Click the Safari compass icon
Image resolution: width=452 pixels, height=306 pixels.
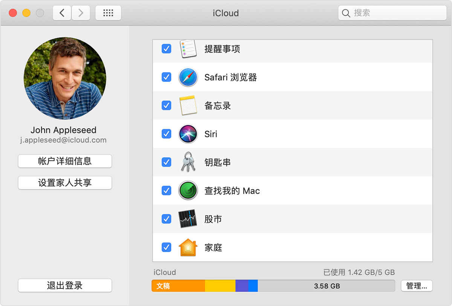click(x=188, y=77)
